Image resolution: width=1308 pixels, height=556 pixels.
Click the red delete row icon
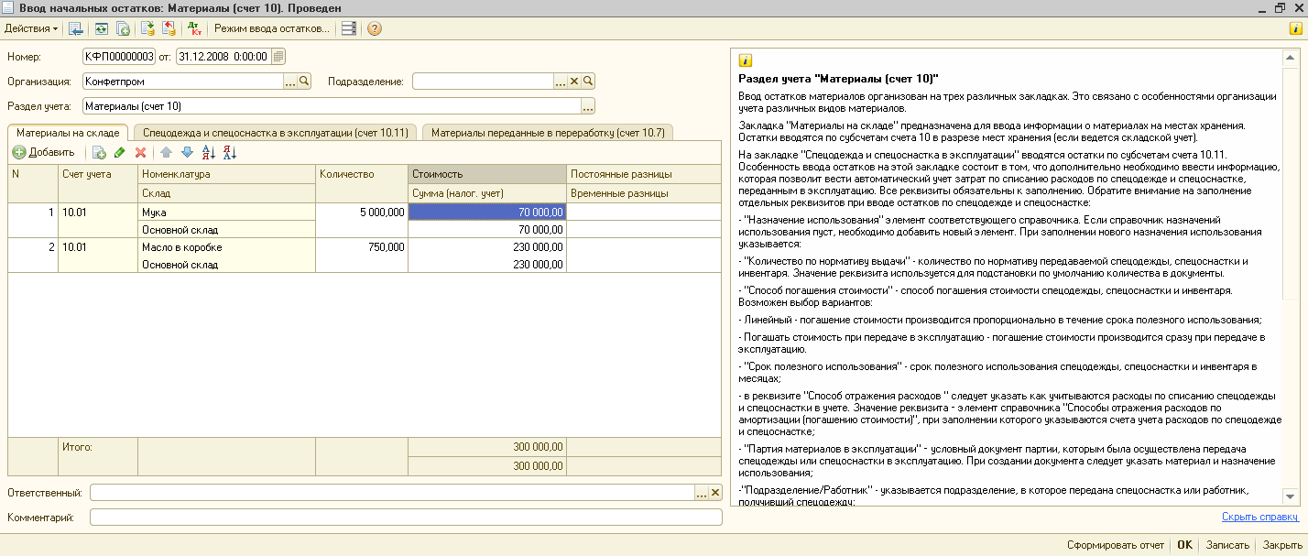click(140, 153)
